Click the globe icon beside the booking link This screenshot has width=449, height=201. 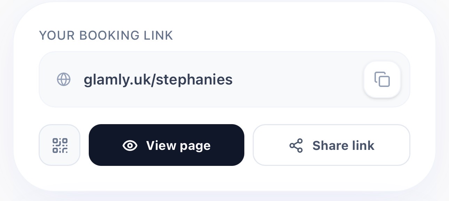[63, 79]
